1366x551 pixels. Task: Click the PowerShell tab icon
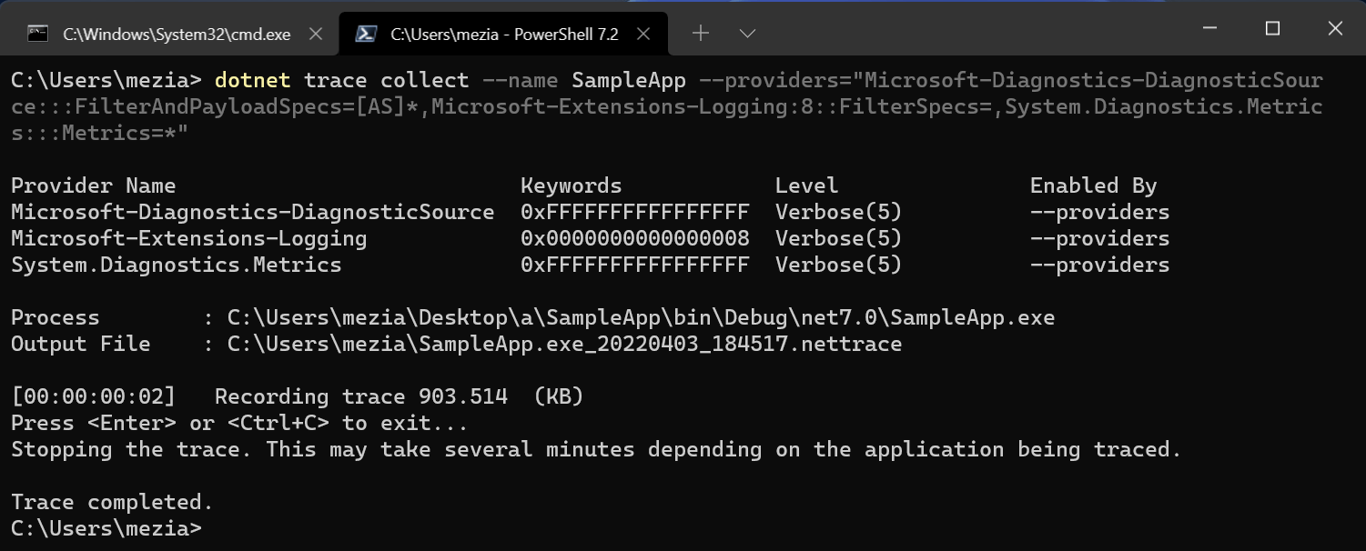[x=366, y=34]
